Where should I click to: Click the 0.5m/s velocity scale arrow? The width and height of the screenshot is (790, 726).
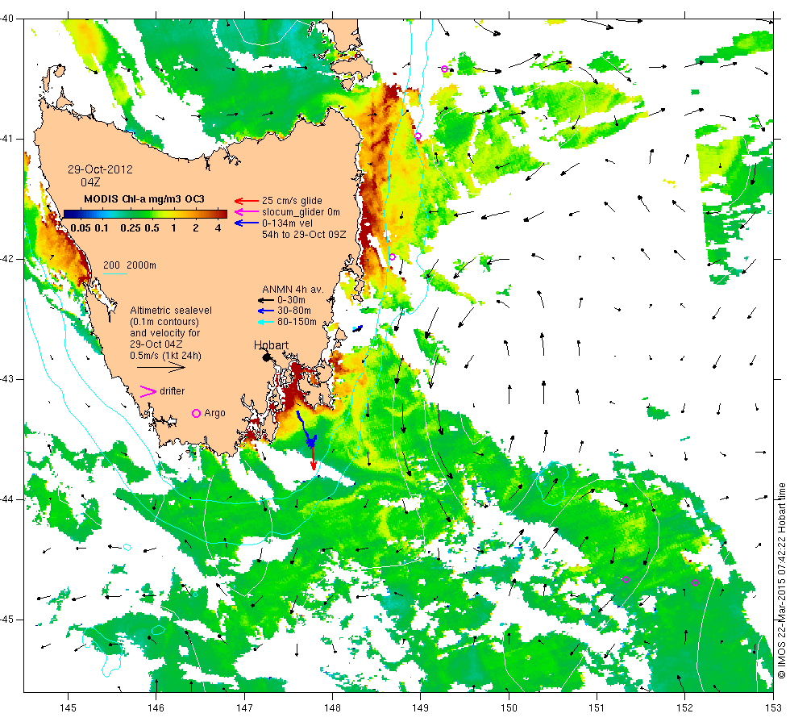pyautogui.click(x=161, y=368)
